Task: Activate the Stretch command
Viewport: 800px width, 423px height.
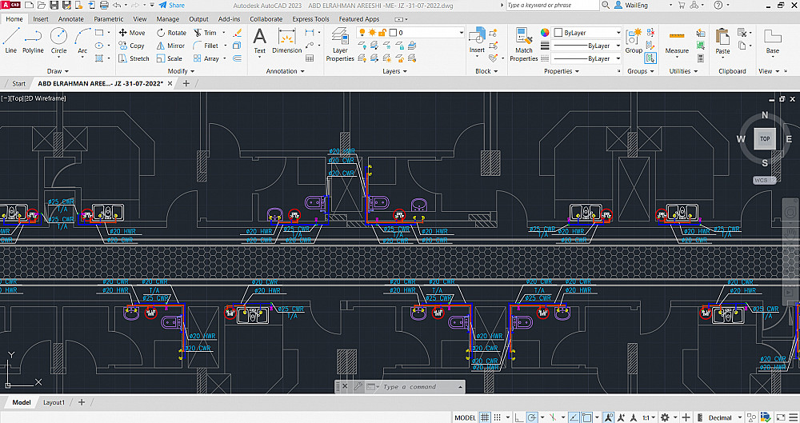Action: (133, 58)
